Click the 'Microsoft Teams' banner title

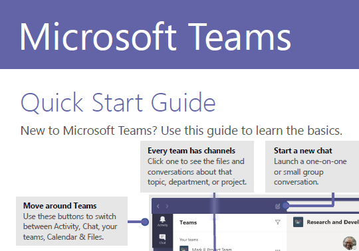(155, 37)
